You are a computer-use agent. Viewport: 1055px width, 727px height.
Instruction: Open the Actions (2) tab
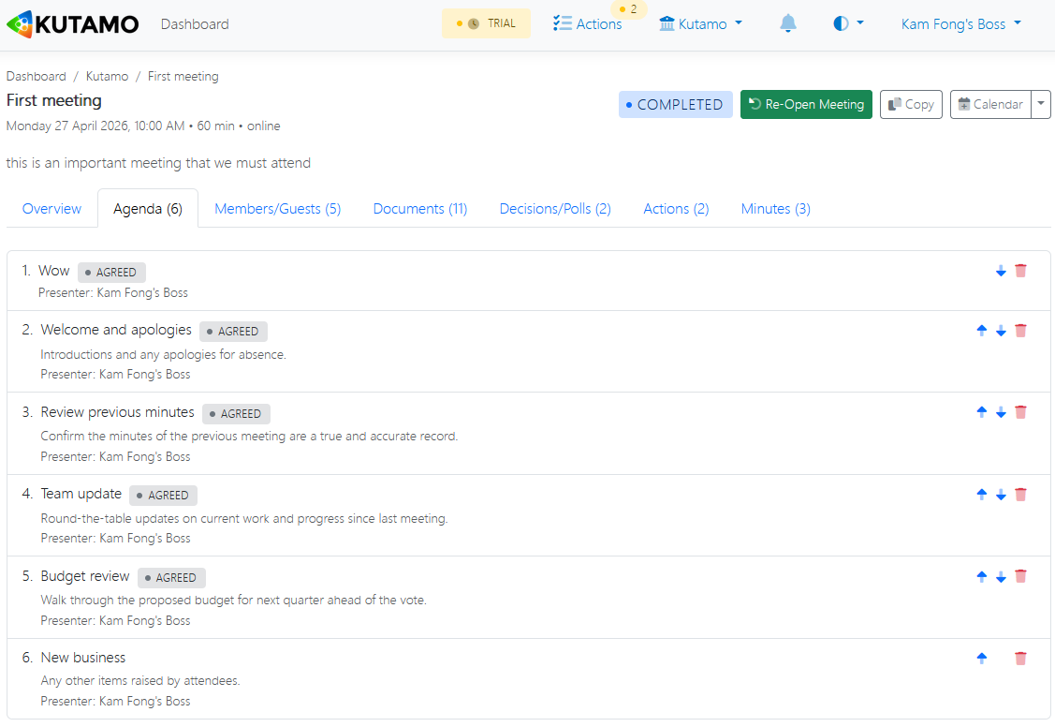pos(676,209)
